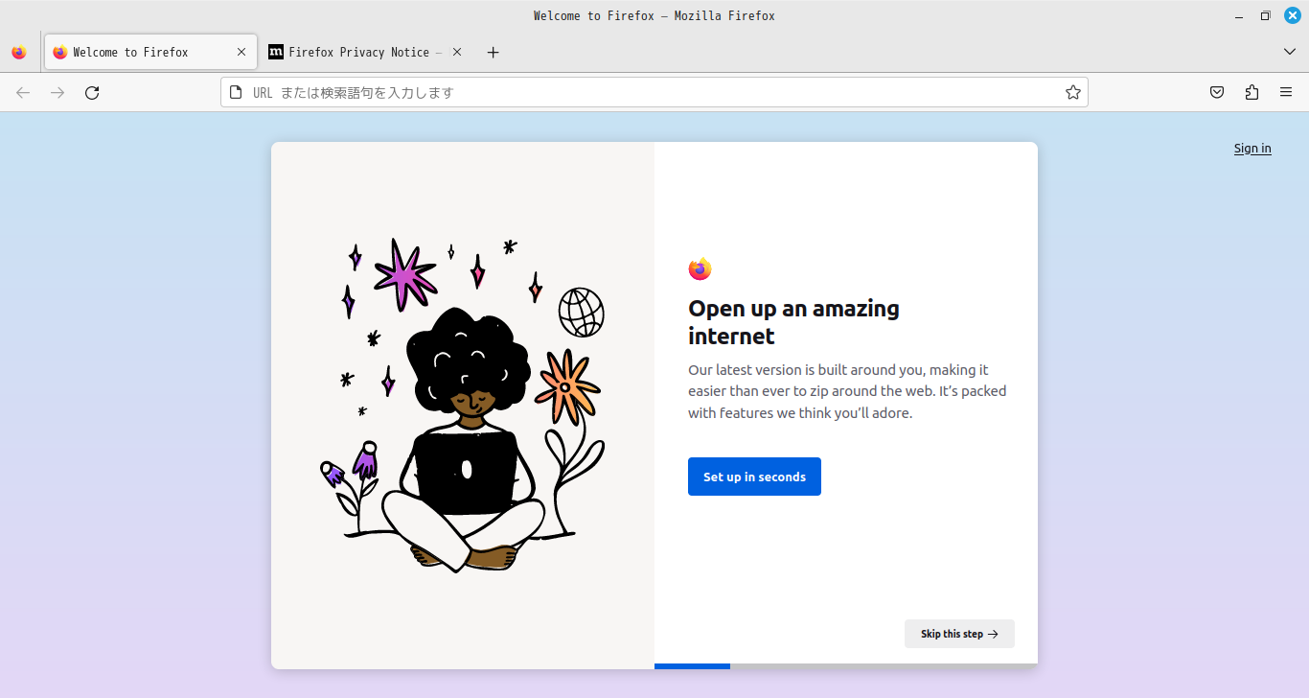The image size is (1309, 698).
Task: Bookmark this page with star icon
Action: tap(1073, 93)
